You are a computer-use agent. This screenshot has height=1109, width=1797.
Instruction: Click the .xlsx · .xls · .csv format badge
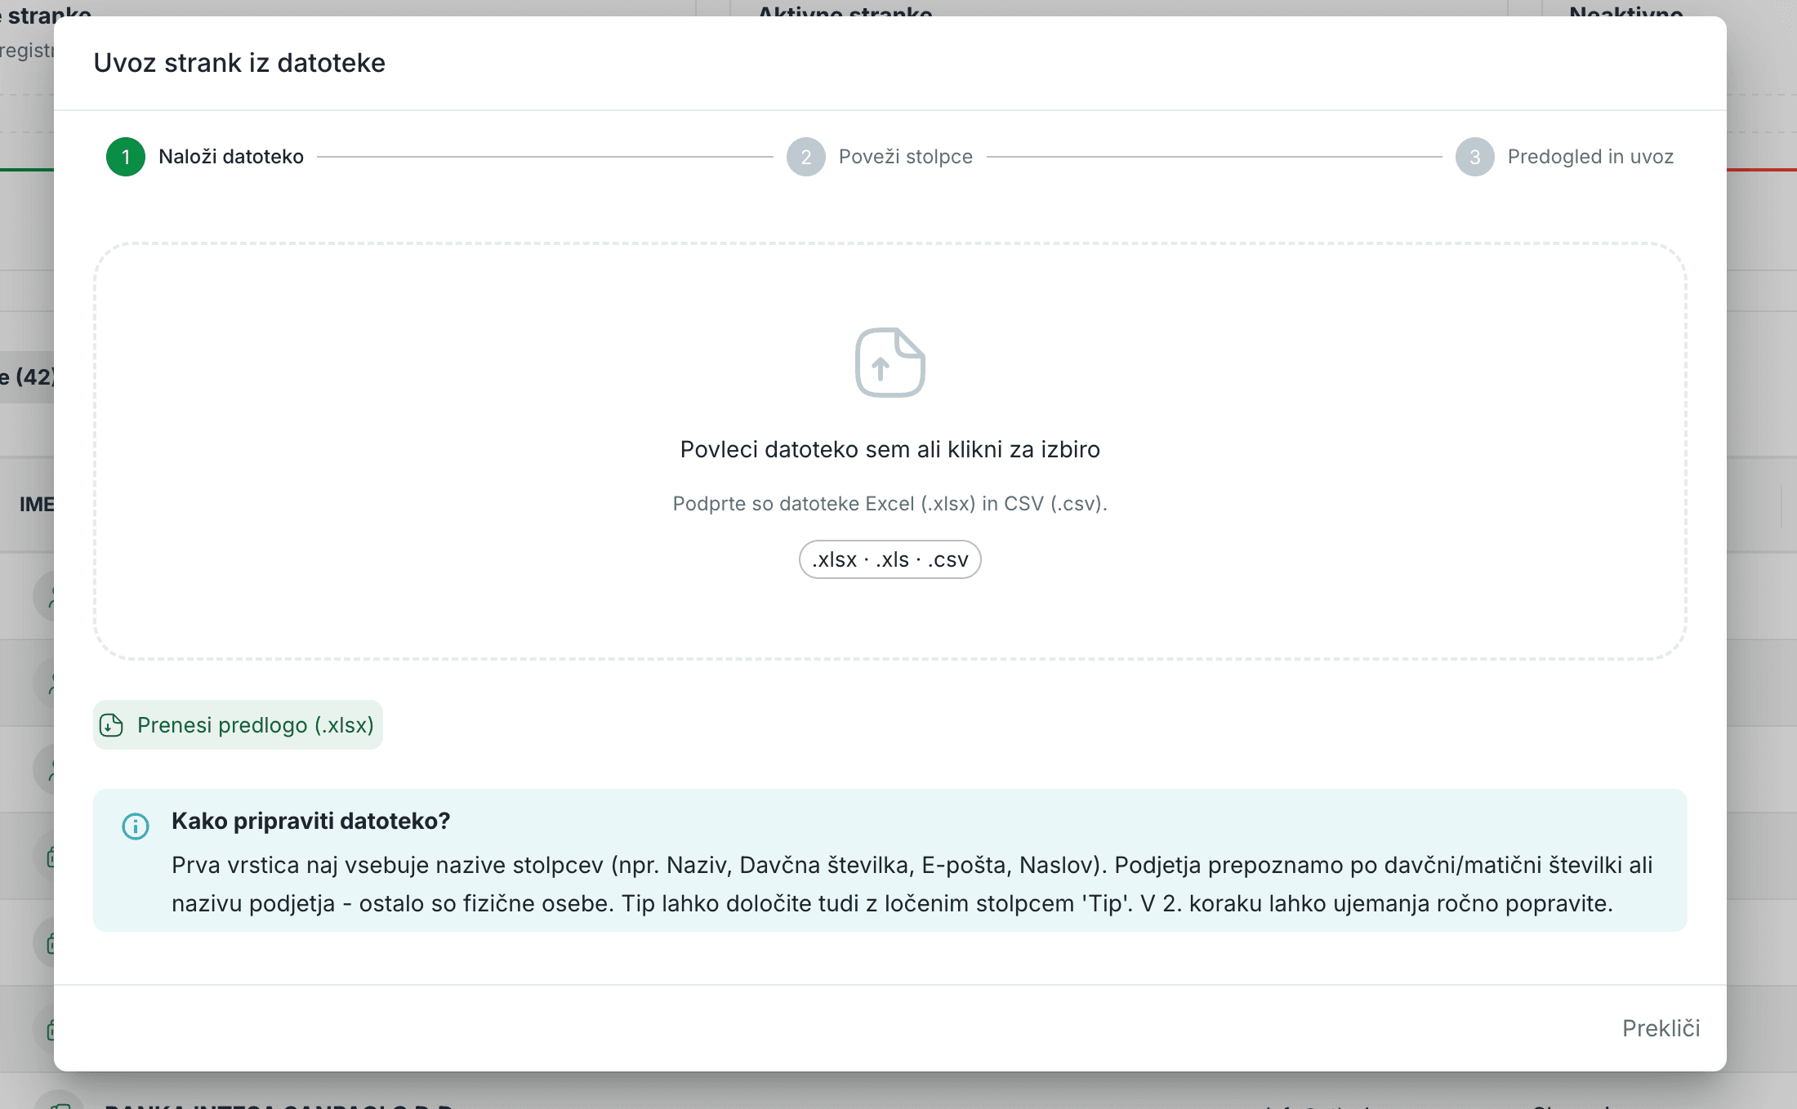tap(890, 559)
